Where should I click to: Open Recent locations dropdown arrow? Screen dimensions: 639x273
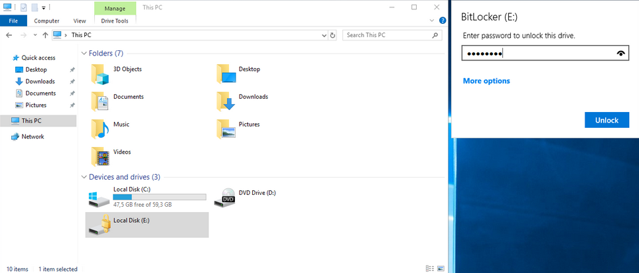tap(35, 35)
